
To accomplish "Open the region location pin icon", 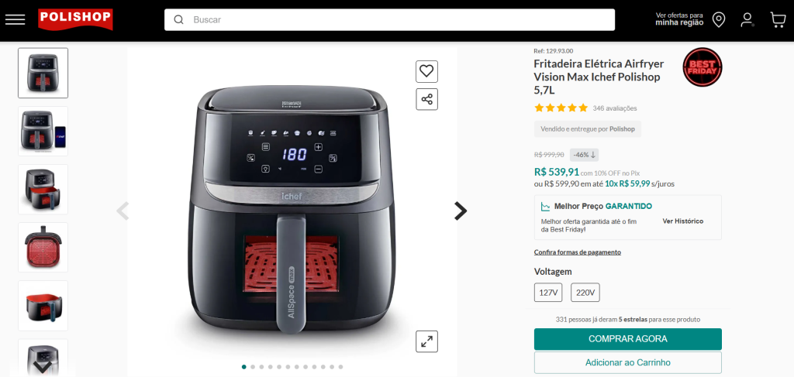I will click(x=719, y=19).
